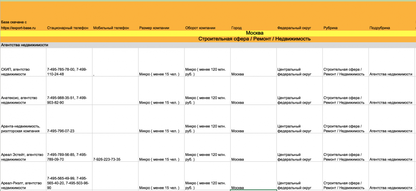Viewport: 416px width, 191px height.
Task: Click the rubric cell in Ареал Эстейт row
Action: pos(346,148)
